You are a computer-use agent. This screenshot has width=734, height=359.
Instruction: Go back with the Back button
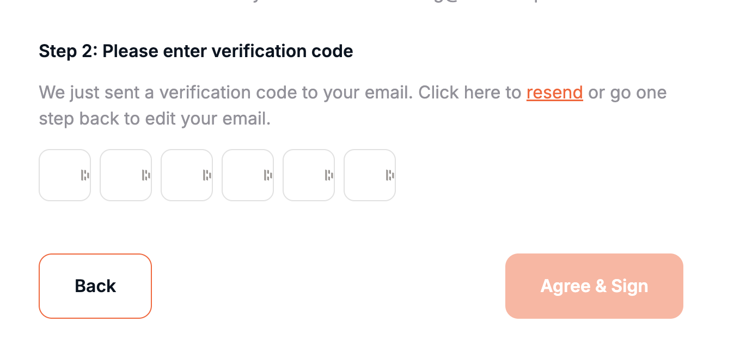click(95, 286)
